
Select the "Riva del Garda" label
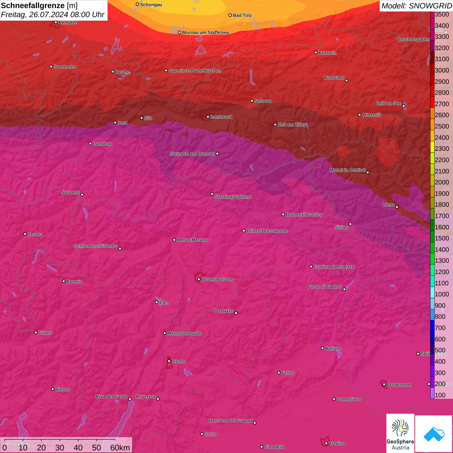[x=112, y=396]
